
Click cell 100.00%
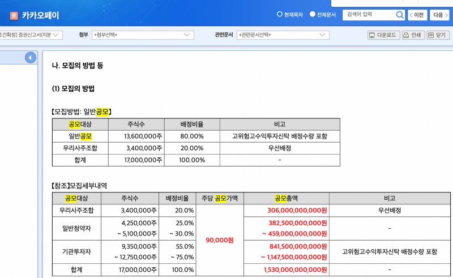pyautogui.click(x=192, y=160)
